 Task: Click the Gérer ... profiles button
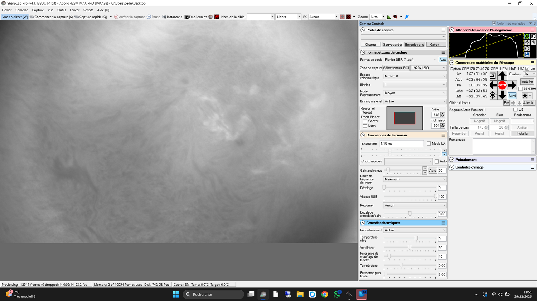436,45
